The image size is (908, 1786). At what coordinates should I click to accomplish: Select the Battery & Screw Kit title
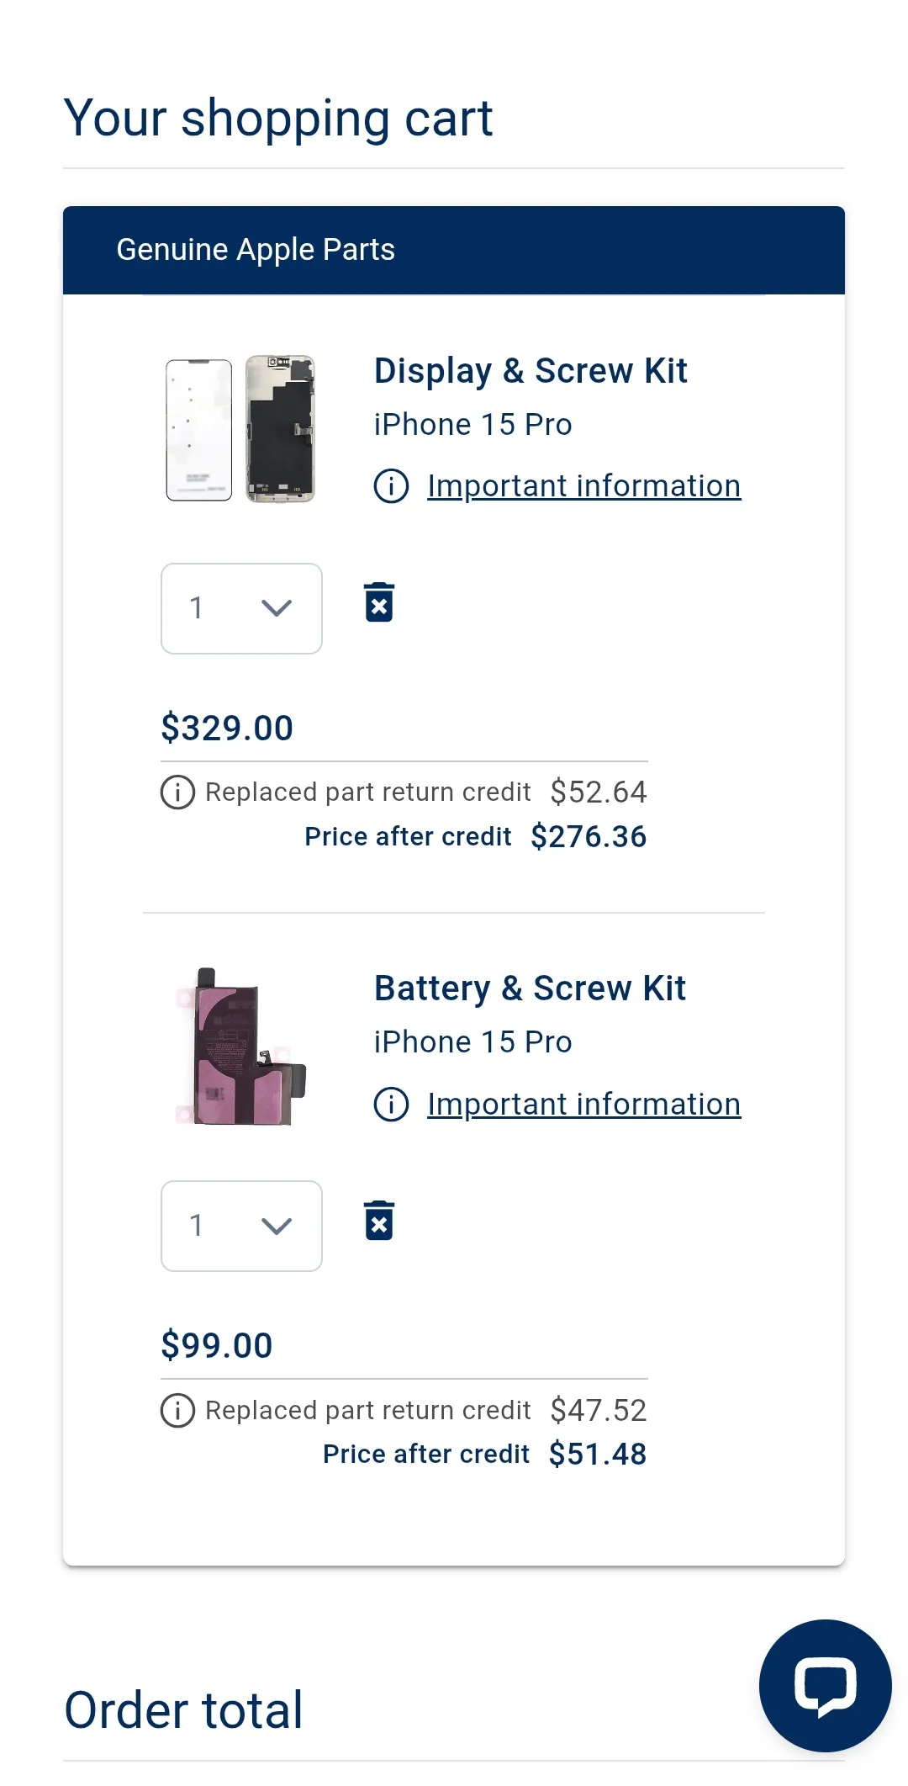click(530, 988)
